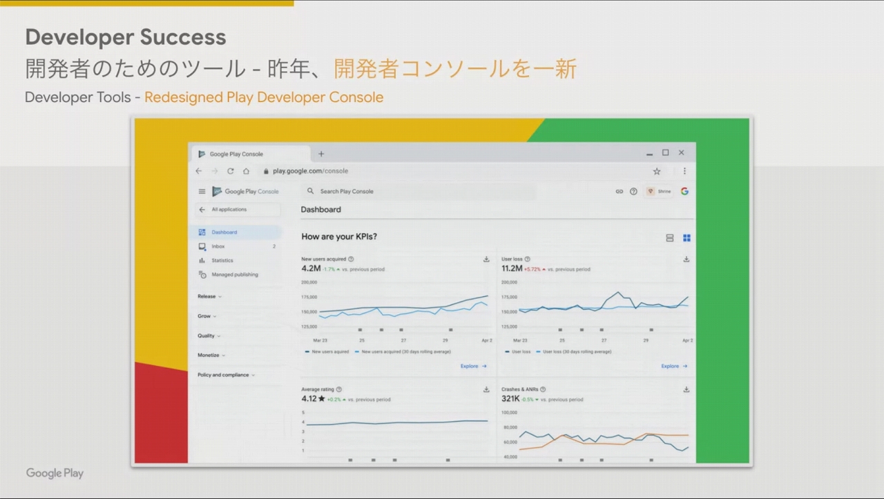Go back to All applications
The width and height of the screenshot is (884, 499).
pyautogui.click(x=237, y=210)
